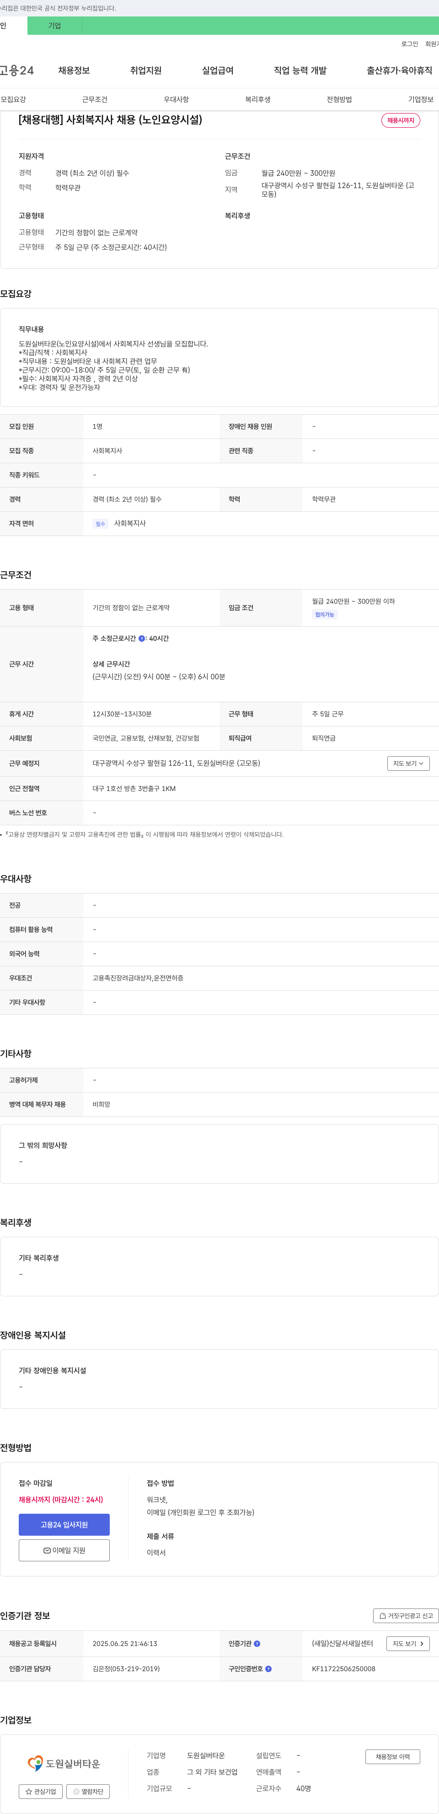Open the 실업급여 main menu
Viewport: 439px width, 1814px height.
[x=217, y=70]
